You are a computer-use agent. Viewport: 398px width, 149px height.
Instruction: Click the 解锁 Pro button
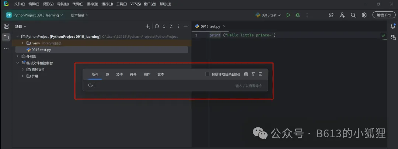coord(384,15)
